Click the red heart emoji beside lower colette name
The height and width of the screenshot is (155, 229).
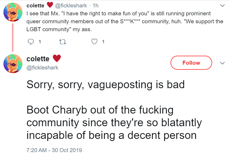(57, 58)
